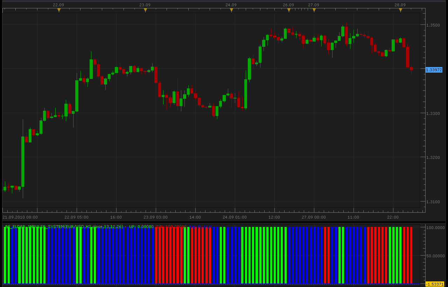Click the 28.09 day marker triangle
The height and width of the screenshot is (287, 448).
400,10
